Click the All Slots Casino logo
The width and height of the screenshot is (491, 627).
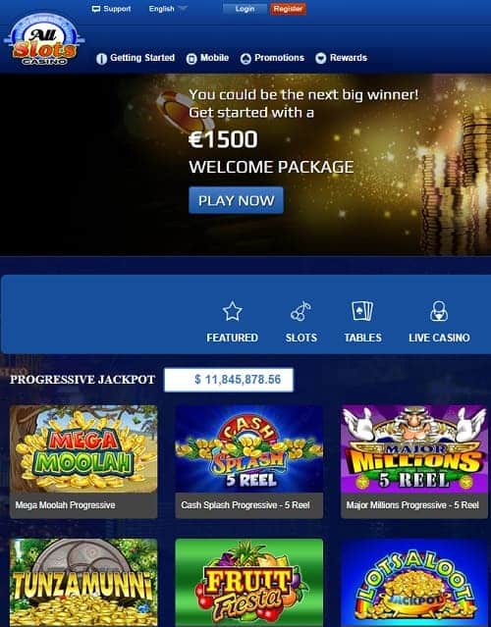[44, 40]
